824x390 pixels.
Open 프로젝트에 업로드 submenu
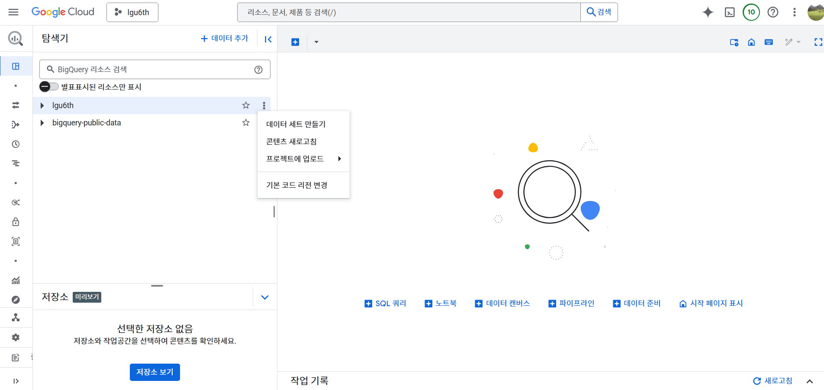pyautogui.click(x=303, y=159)
